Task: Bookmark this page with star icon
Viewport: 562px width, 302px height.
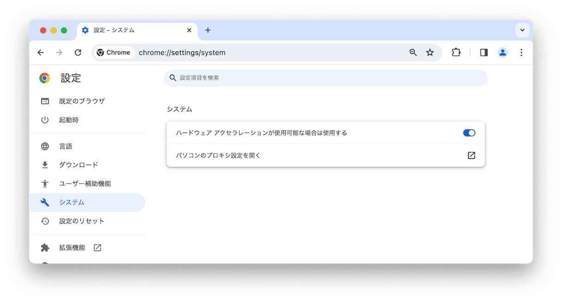Action: pyautogui.click(x=430, y=53)
